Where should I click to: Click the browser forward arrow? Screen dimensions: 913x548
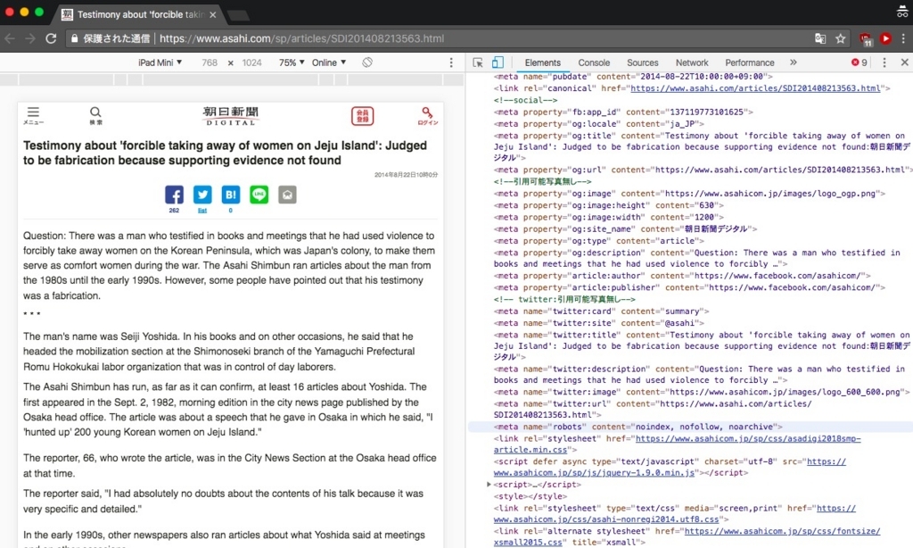30,38
